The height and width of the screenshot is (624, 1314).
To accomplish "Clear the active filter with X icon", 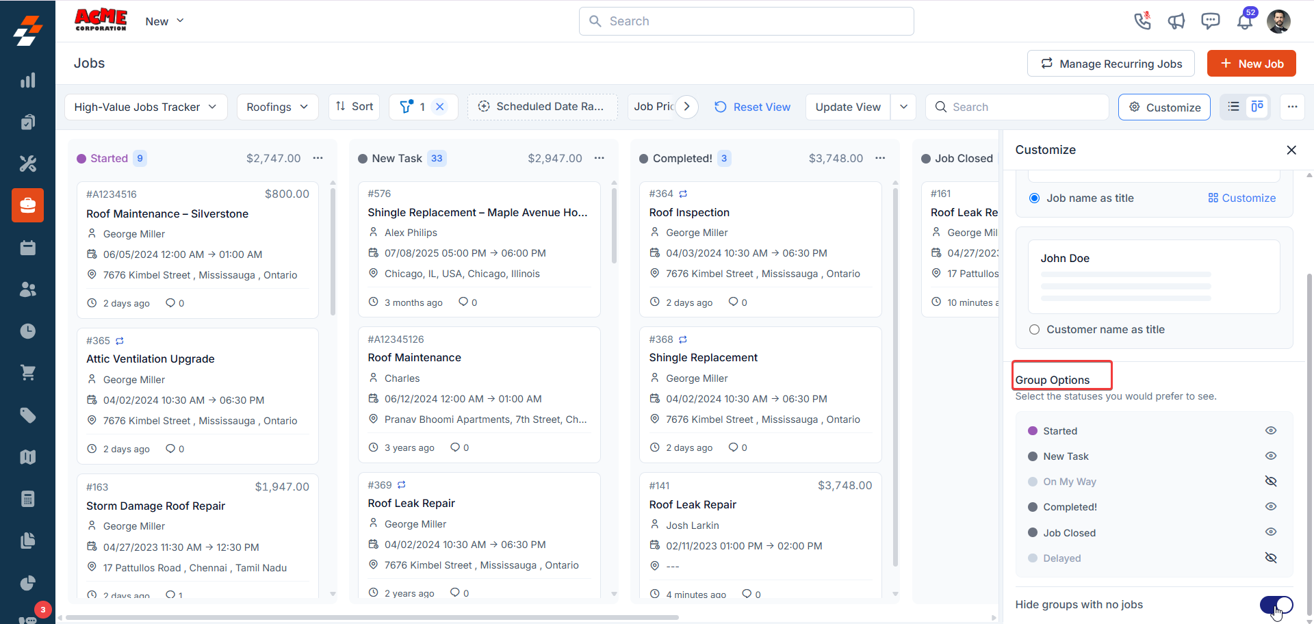I will point(440,107).
